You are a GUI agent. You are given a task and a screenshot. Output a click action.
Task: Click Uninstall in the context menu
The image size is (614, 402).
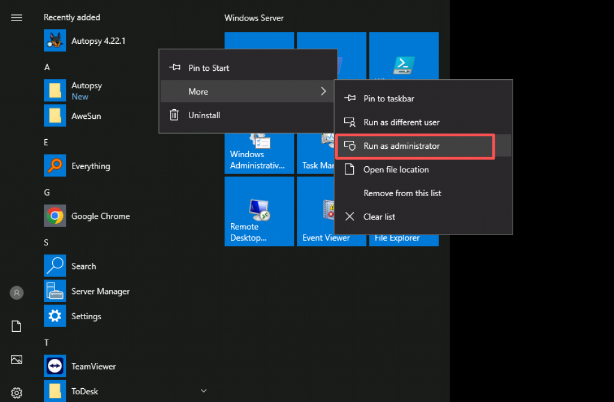[204, 115]
